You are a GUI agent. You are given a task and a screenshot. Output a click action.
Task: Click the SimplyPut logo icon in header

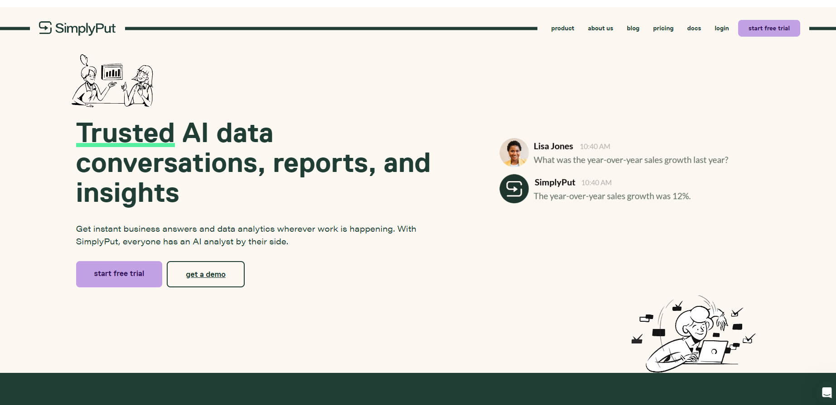(x=45, y=28)
